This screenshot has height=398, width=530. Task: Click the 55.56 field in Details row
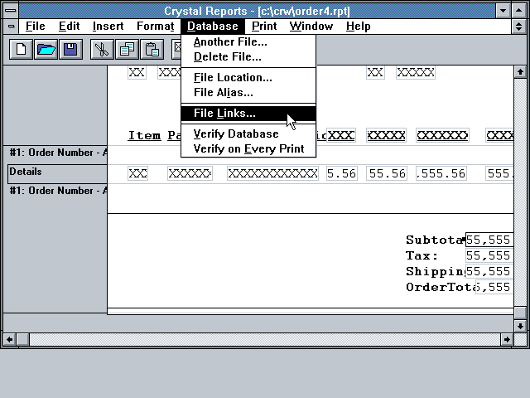tap(387, 173)
